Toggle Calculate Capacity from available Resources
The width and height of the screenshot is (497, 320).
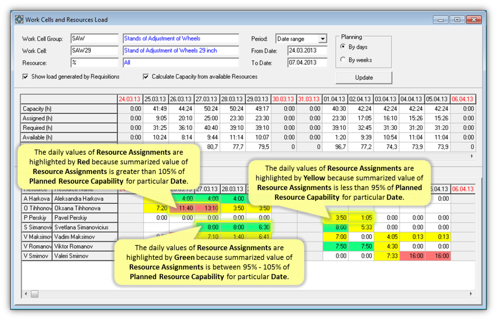pos(146,77)
